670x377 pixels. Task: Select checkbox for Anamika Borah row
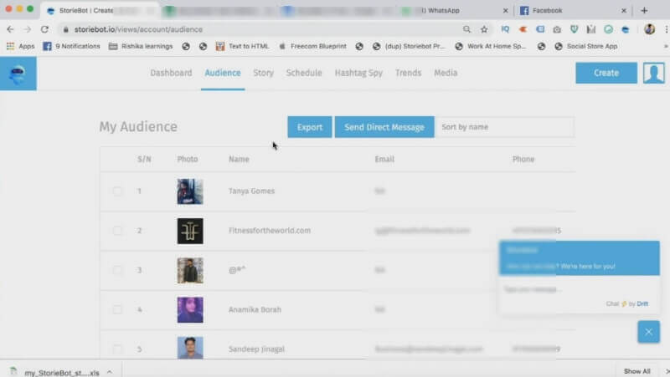117,309
